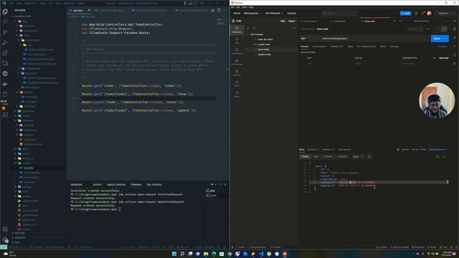459x258 pixels.
Task: Open APIs icon in Postman sidebar
Action: [x=237, y=40]
